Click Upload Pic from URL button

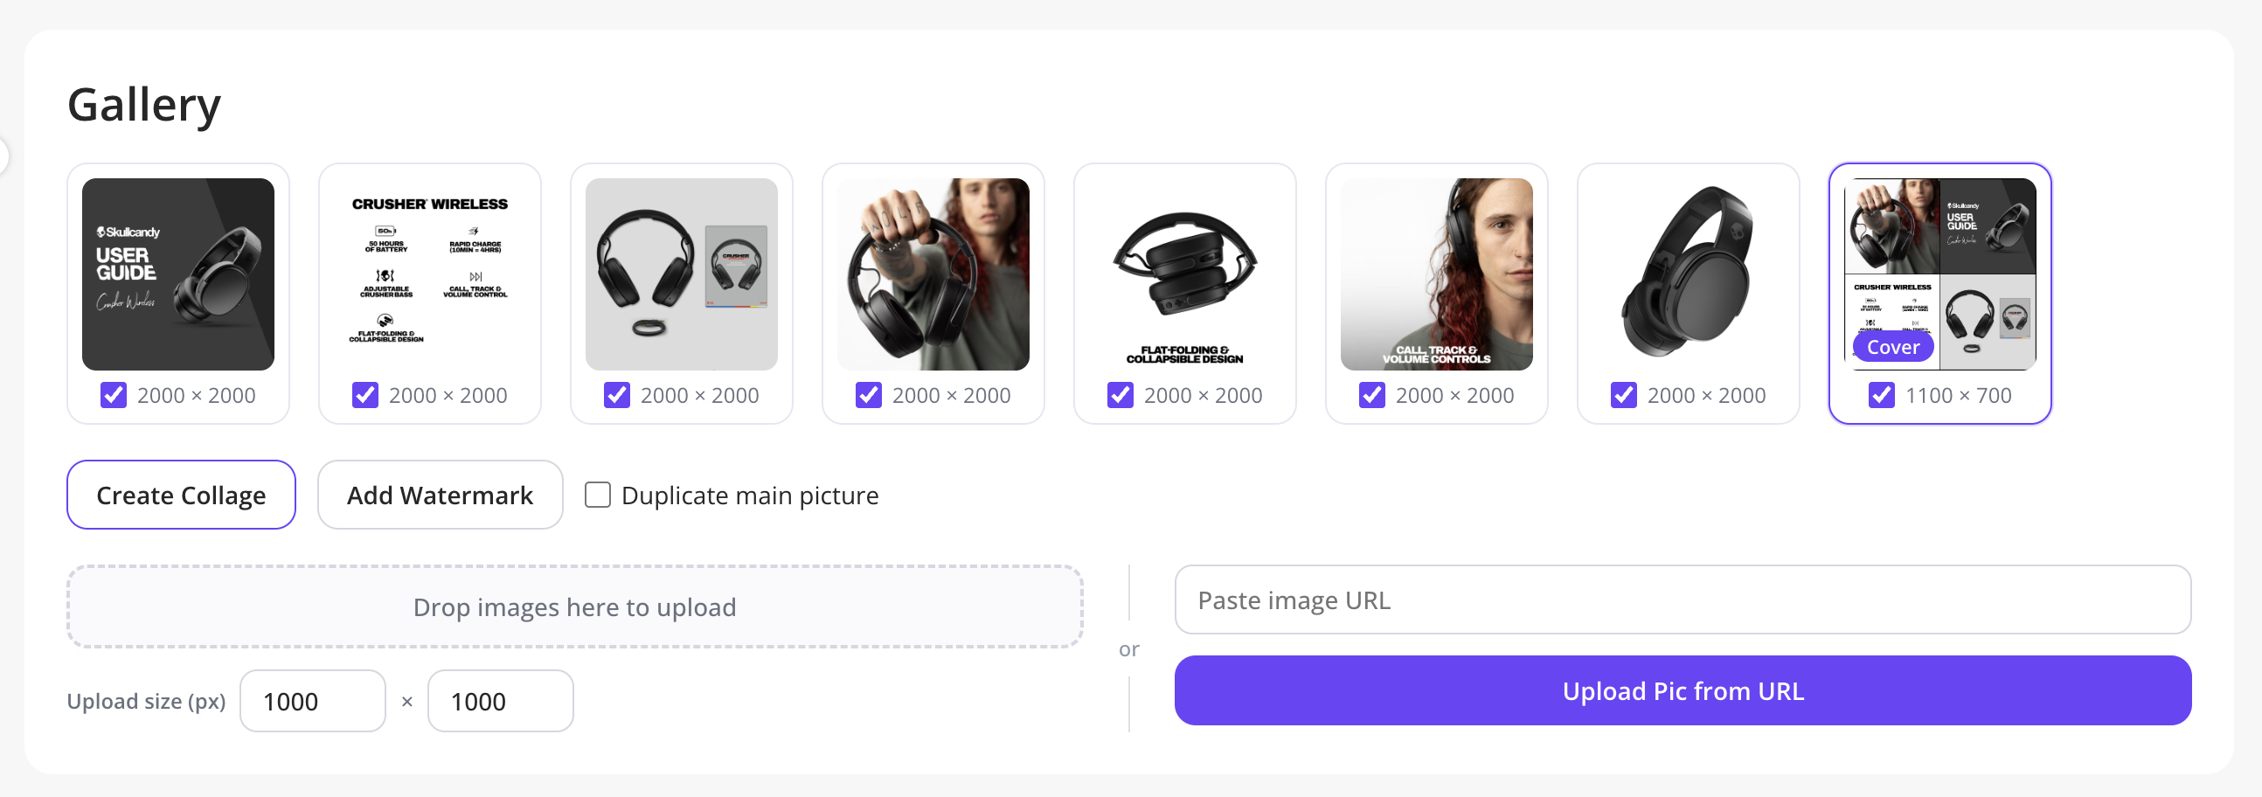click(x=1683, y=690)
